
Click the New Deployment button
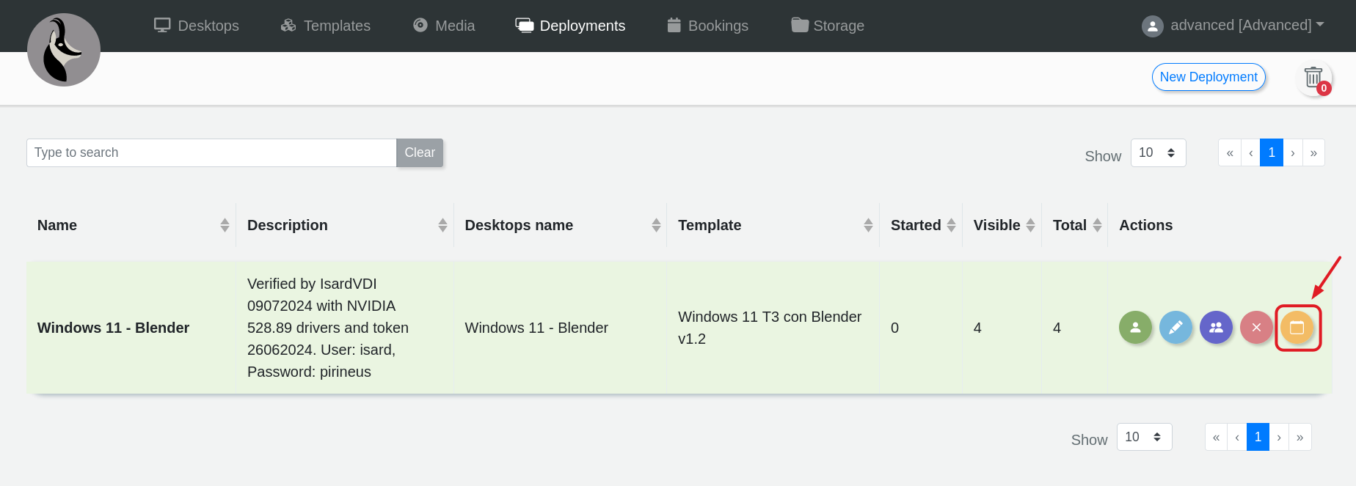(x=1208, y=77)
